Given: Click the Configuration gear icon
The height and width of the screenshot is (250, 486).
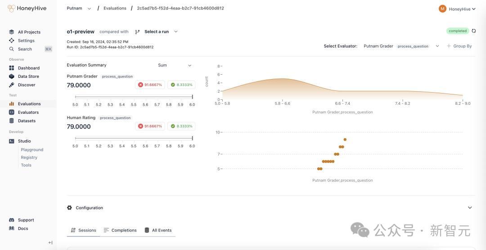Looking at the screenshot, I should 69,208.
